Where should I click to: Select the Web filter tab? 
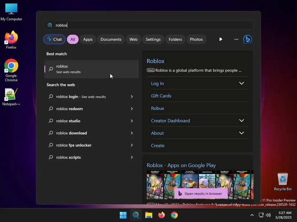[133, 39]
